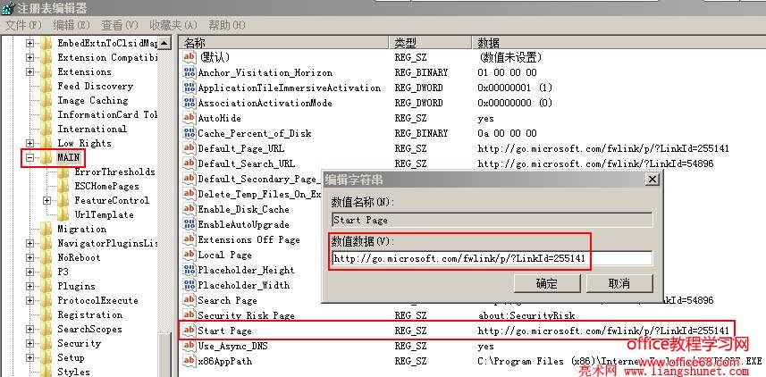Click the 数值数据 input field
Viewport: 766px width, 377px height.
[x=492, y=258]
